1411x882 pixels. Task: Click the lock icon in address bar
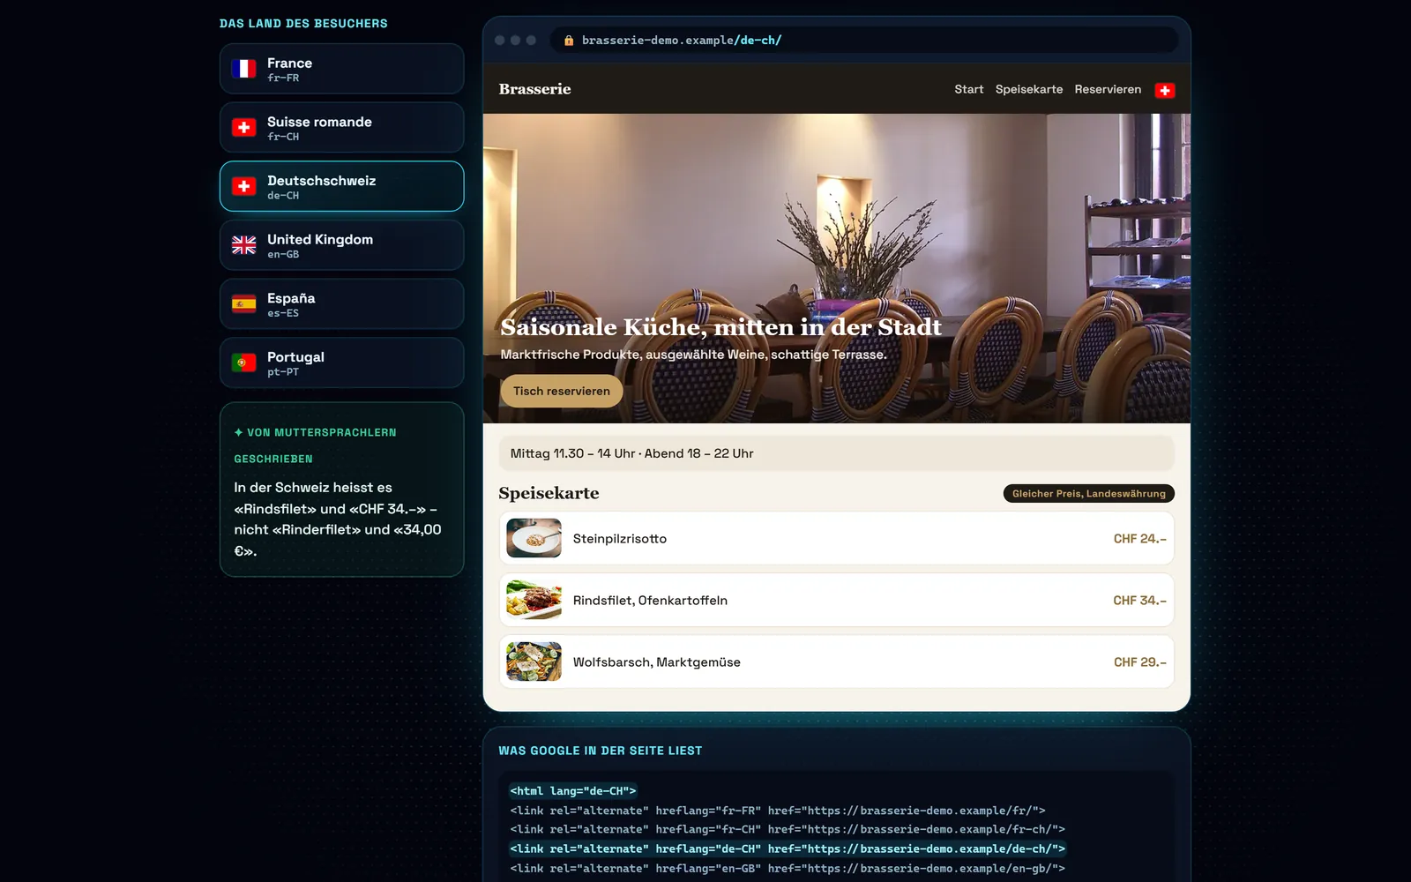[x=569, y=41]
